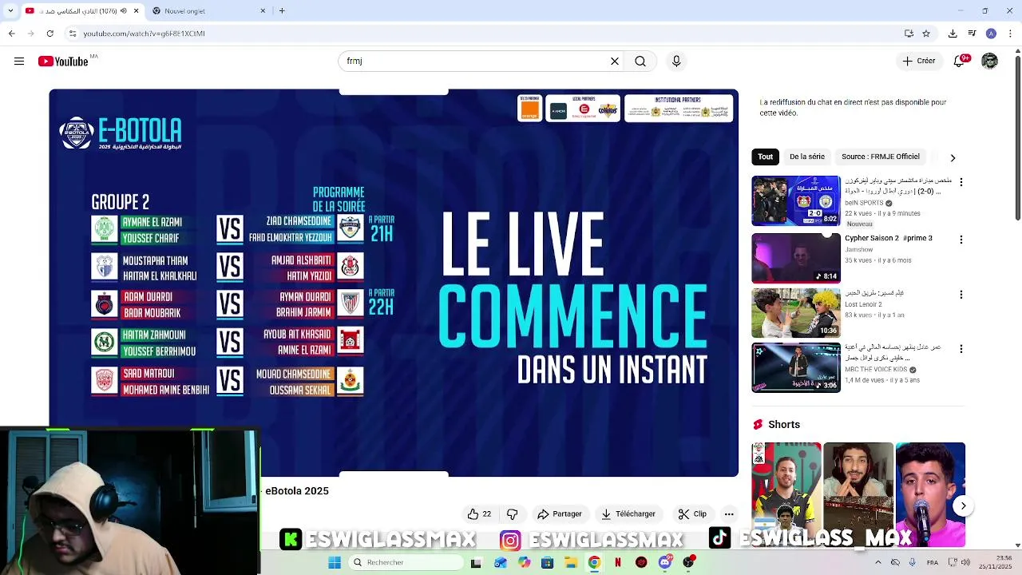1022x575 pixels.
Task: Open the install app icon in address bar
Action: (x=909, y=34)
